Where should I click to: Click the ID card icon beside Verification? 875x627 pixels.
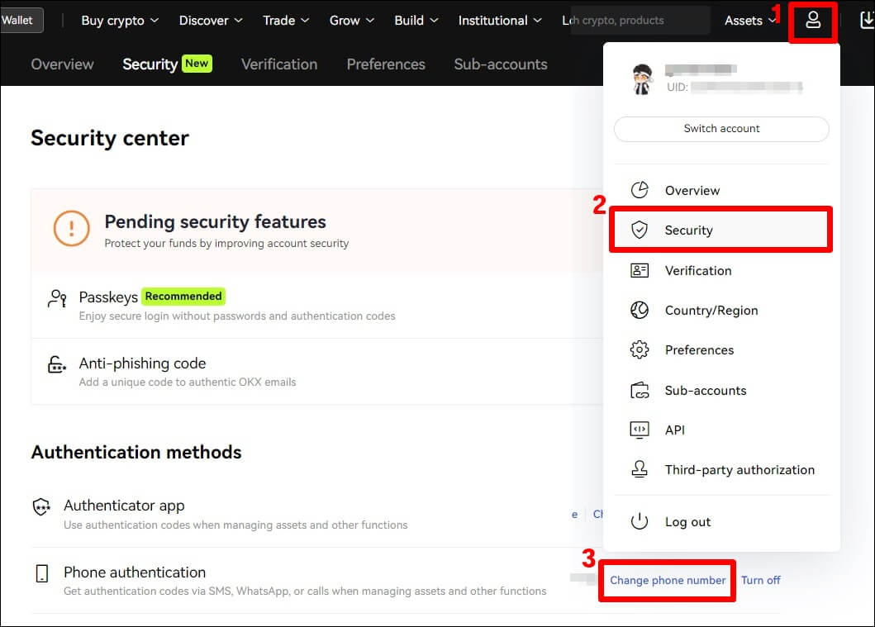640,271
